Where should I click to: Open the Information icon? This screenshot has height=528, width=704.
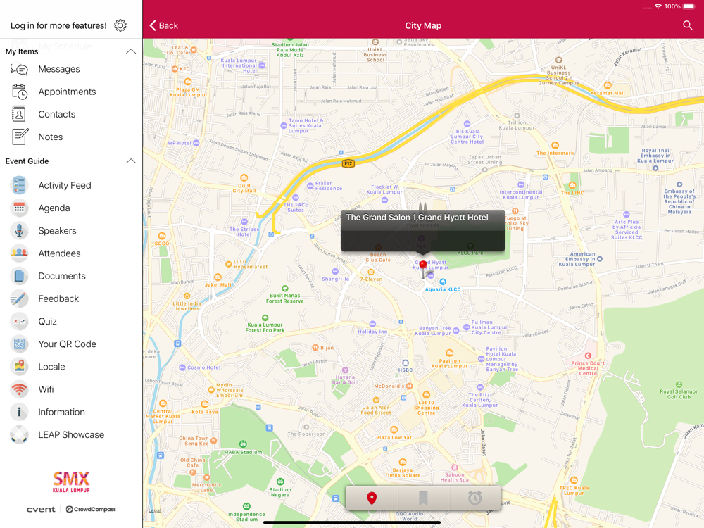[19, 412]
